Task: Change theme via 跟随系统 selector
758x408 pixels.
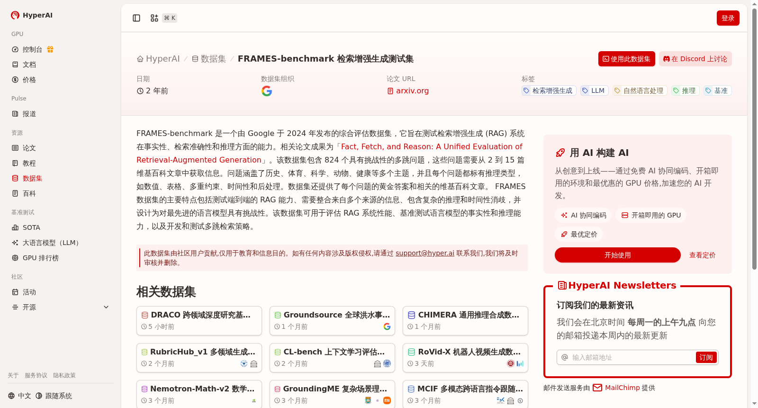Action: tap(54, 396)
